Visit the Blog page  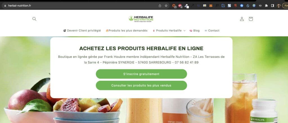click(x=194, y=31)
